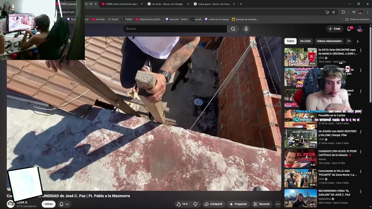
Task: Click the install app icon in address bar
Action: (x=327, y=12)
